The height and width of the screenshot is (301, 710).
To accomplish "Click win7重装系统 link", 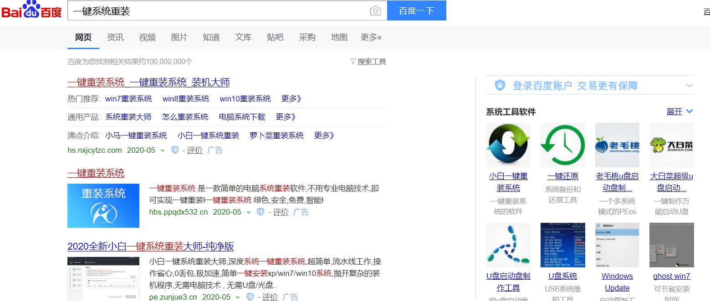I will coord(128,99).
